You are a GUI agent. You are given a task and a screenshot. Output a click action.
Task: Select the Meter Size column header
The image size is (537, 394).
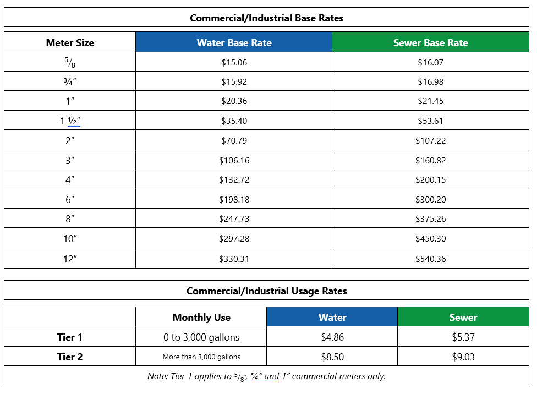pos(70,43)
